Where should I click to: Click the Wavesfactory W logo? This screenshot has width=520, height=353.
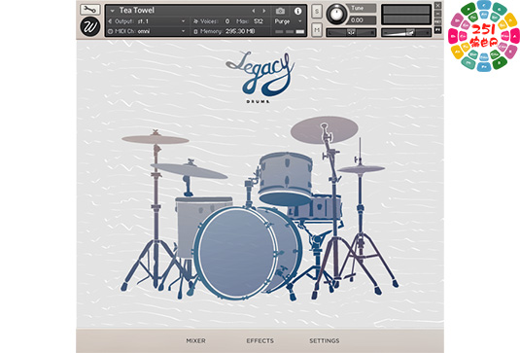(89, 26)
